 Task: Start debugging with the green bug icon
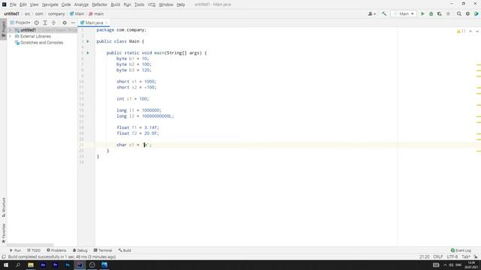431,13
